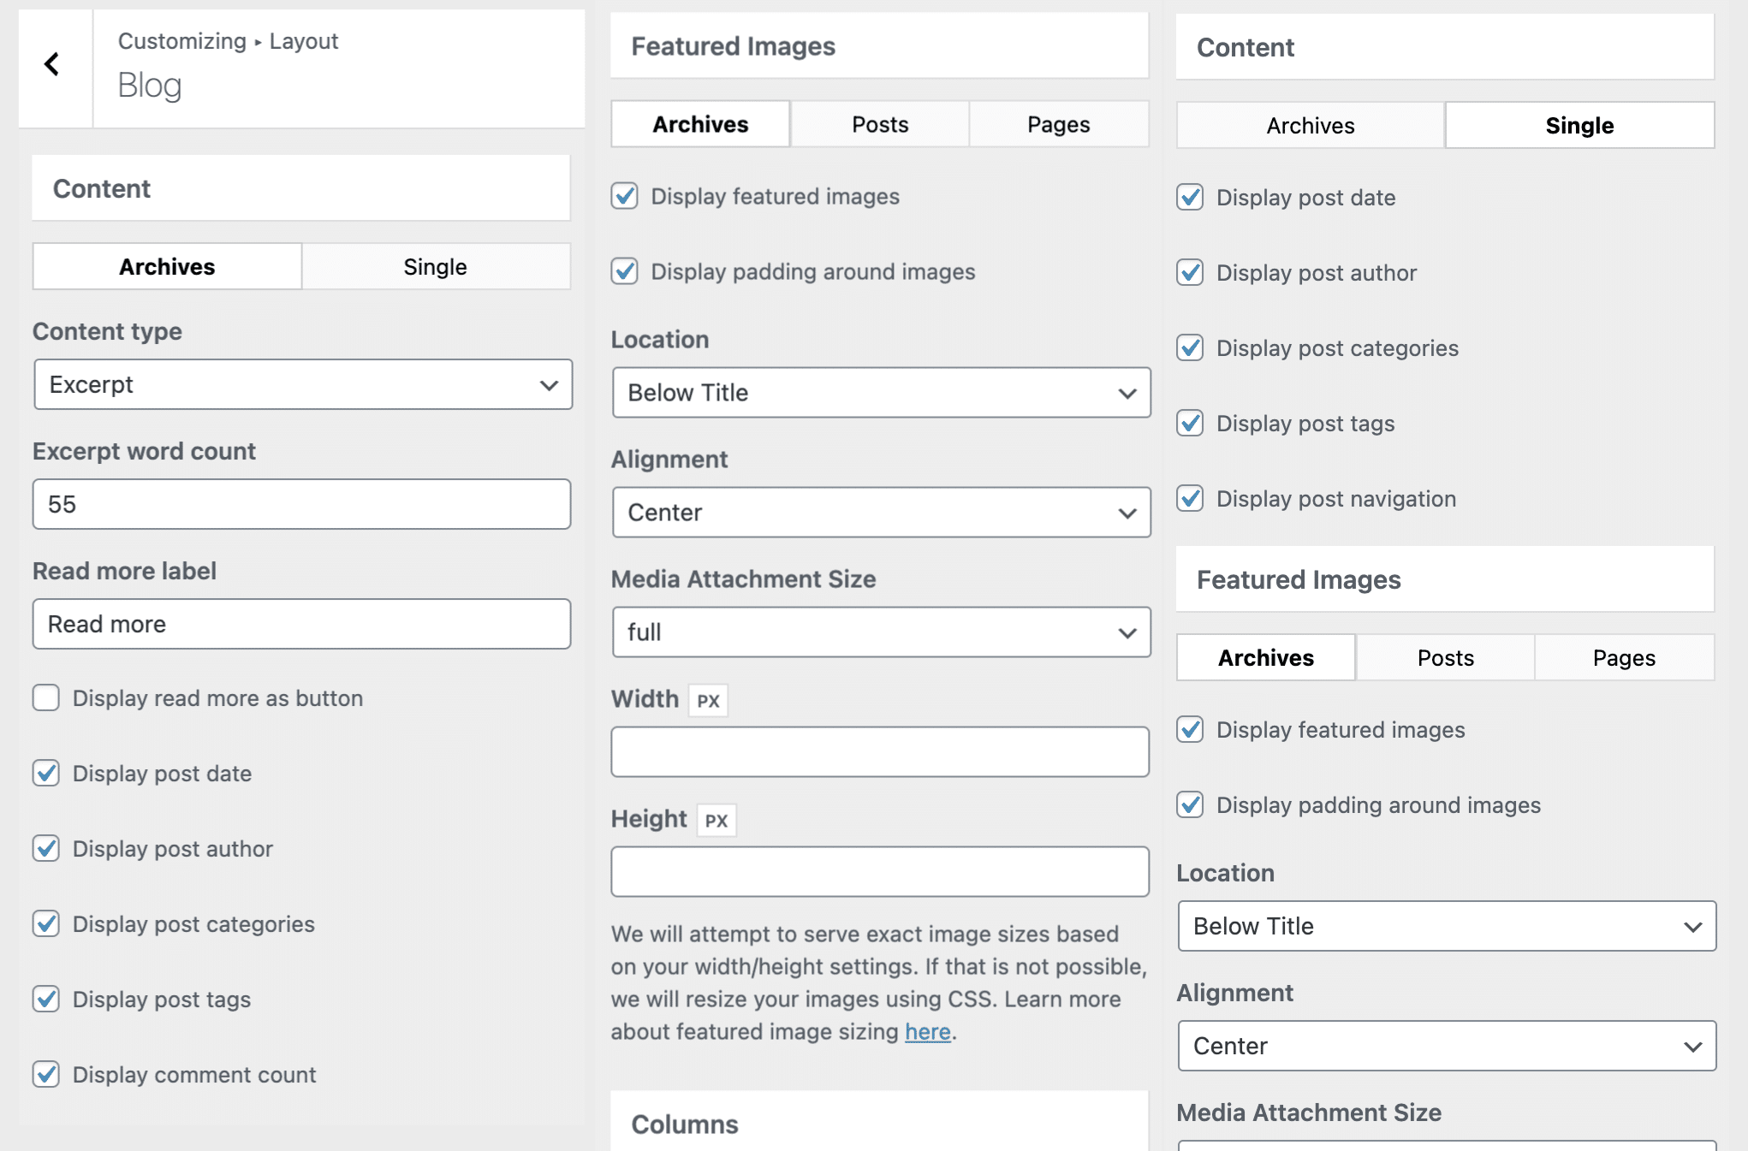
Task: Open the Content type dropdown showing Excerpt
Action: pyautogui.click(x=301, y=385)
